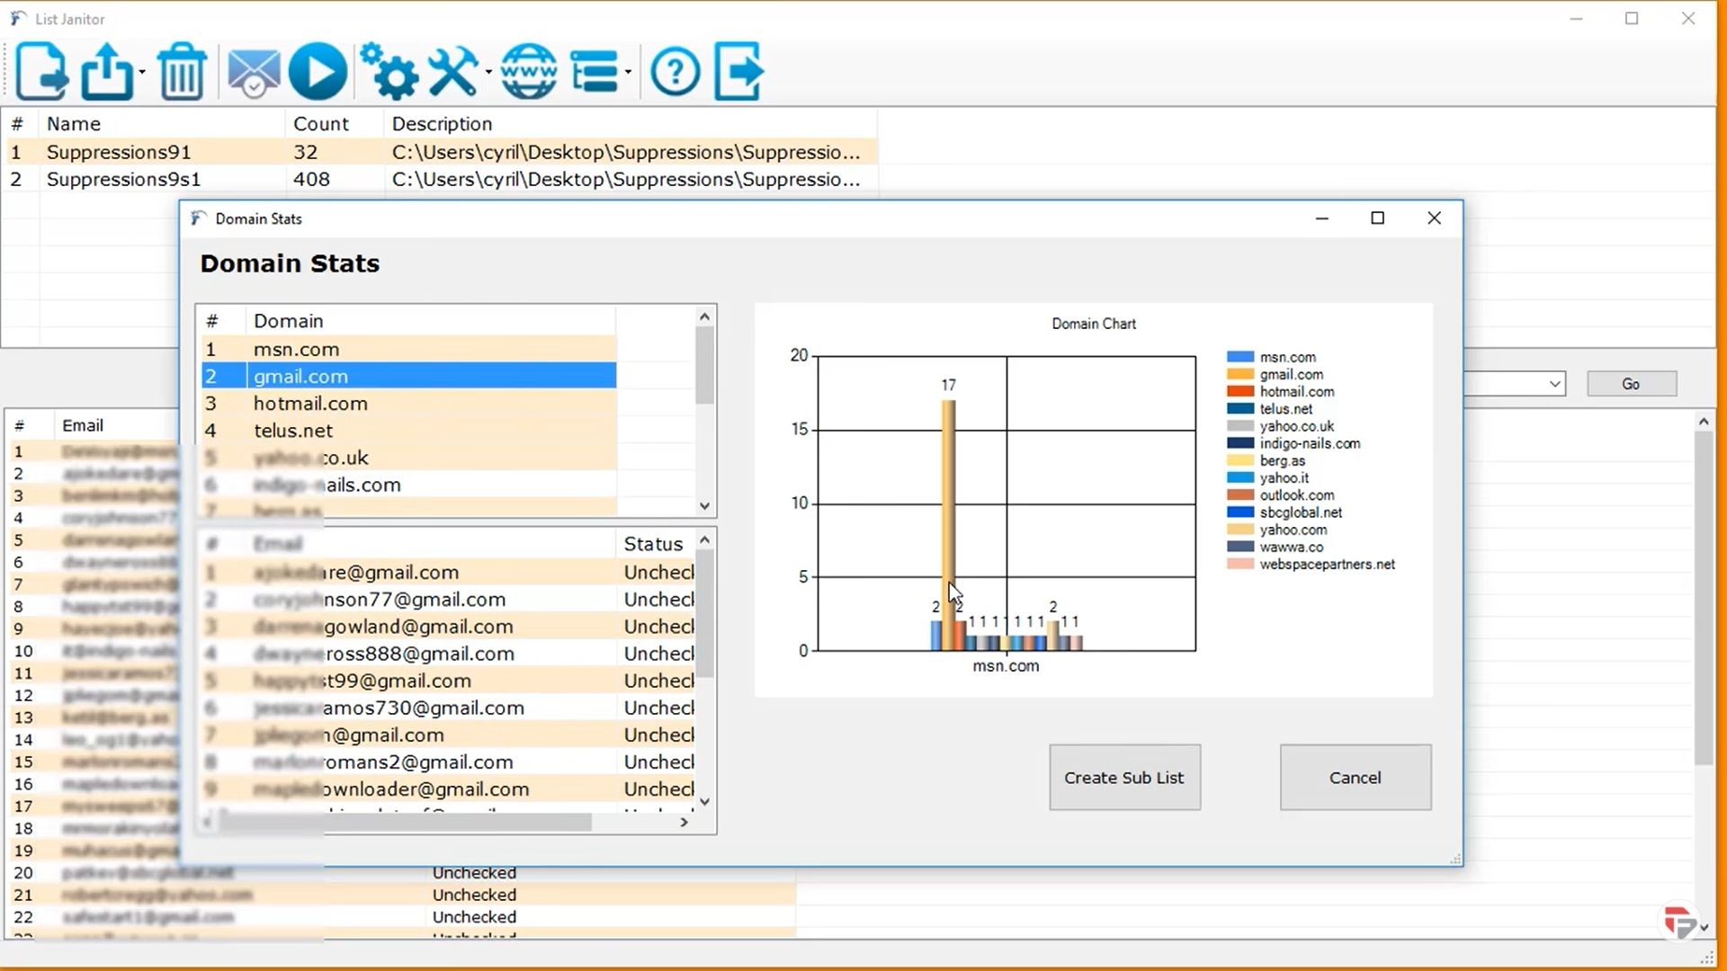
Task: Open the gears settings icon
Action: pos(389,71)
